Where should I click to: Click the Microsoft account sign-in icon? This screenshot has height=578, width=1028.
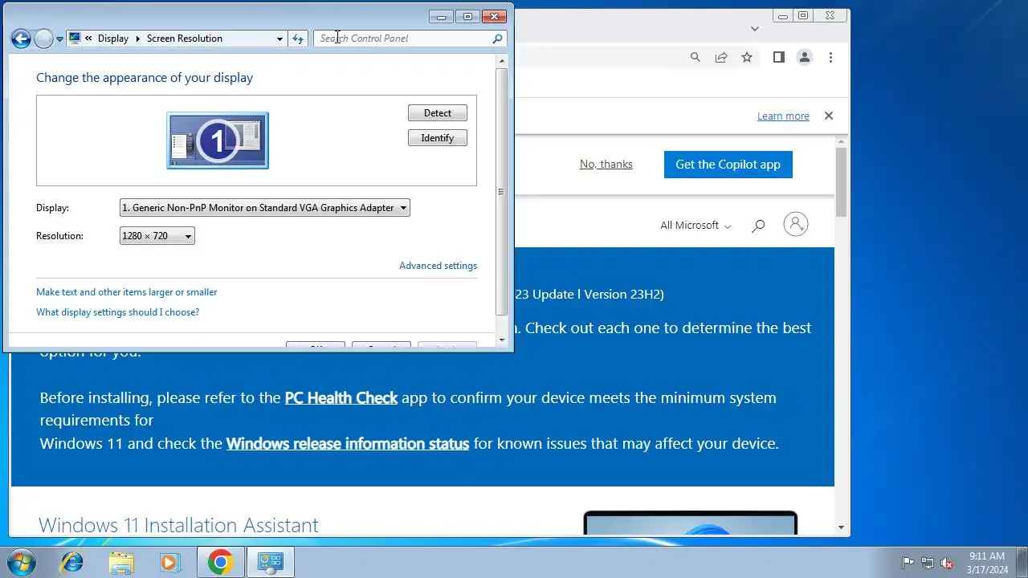(x=796, y=224)
